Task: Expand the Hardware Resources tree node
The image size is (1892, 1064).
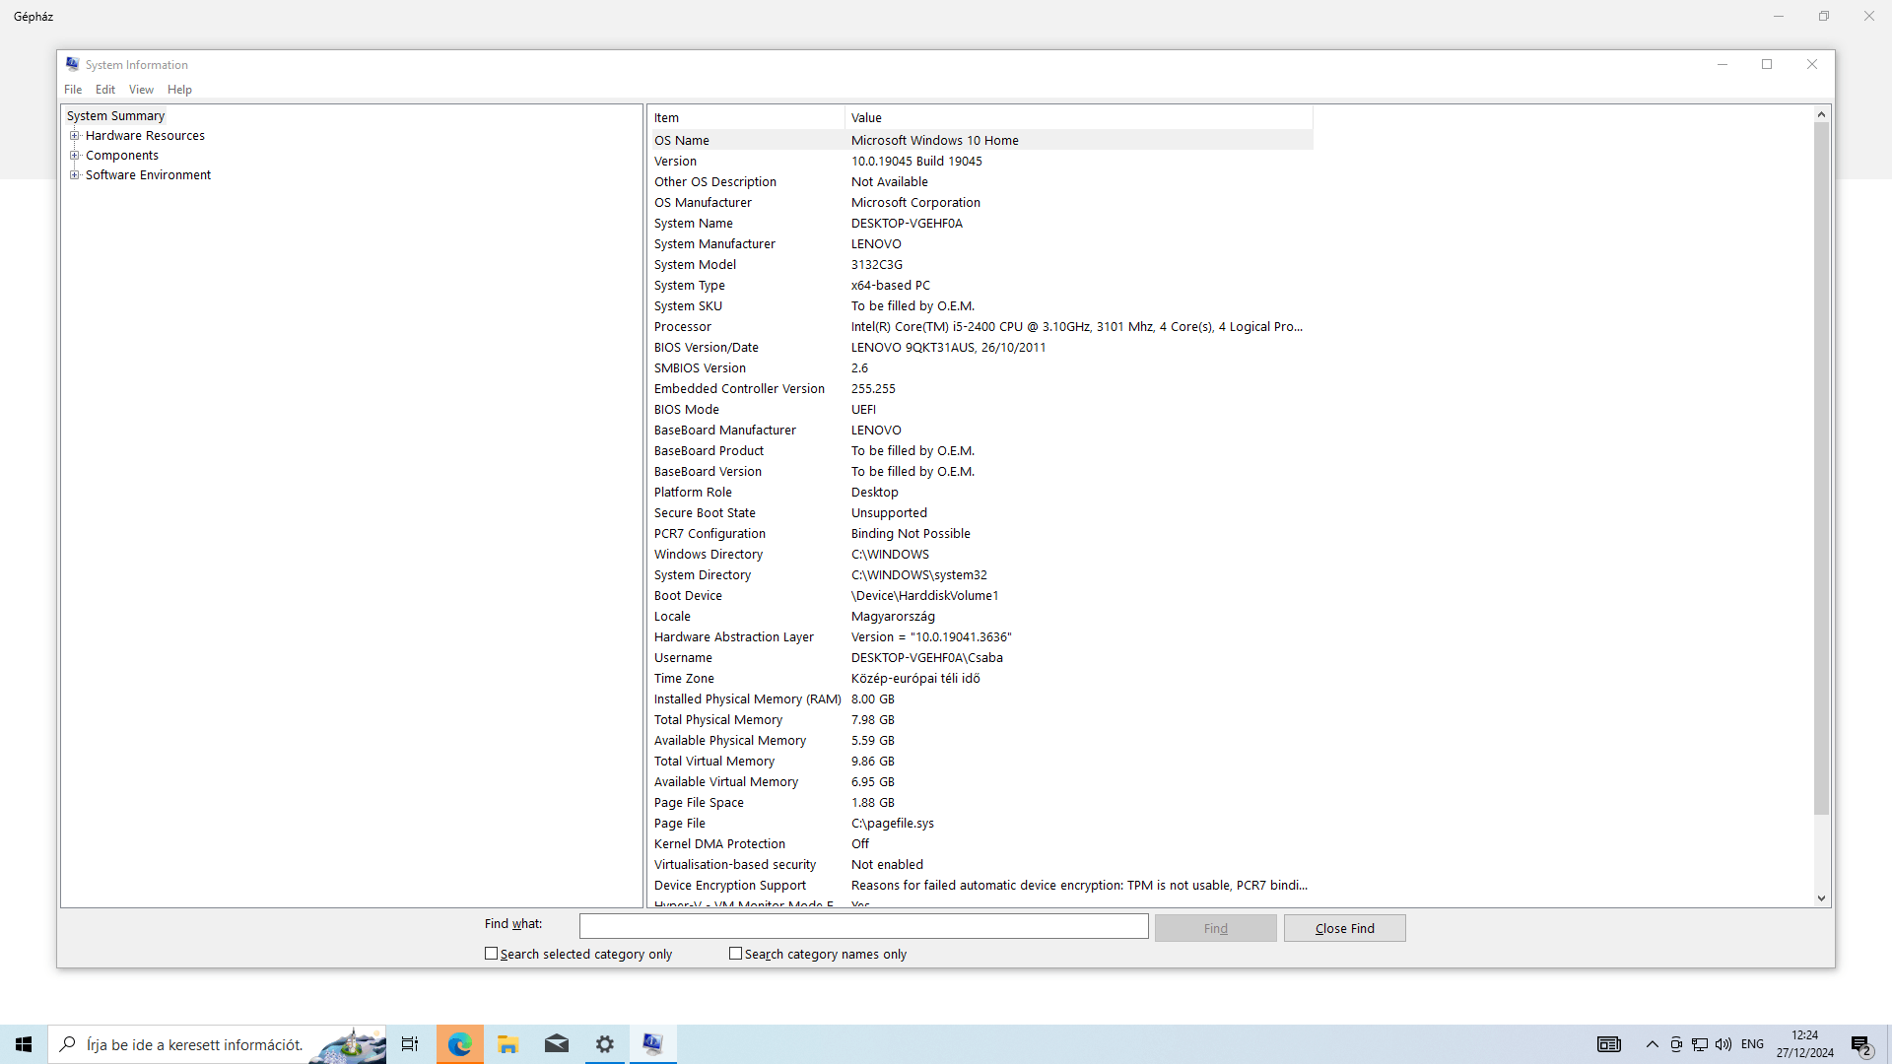Action: click(74, 136)
